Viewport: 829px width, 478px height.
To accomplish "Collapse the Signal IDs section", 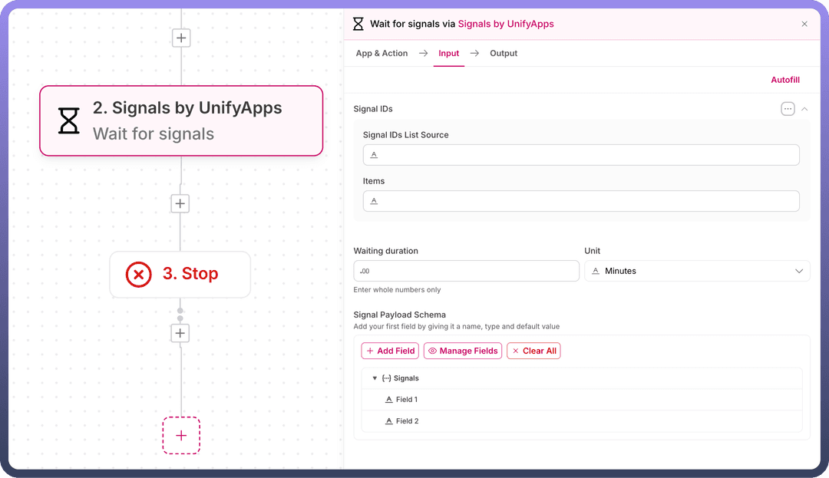I will click(x=804, y=109).
